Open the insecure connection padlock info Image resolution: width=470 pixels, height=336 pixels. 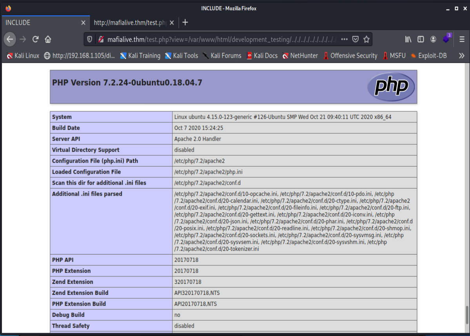pyautogui.click(x=101, y=39)
